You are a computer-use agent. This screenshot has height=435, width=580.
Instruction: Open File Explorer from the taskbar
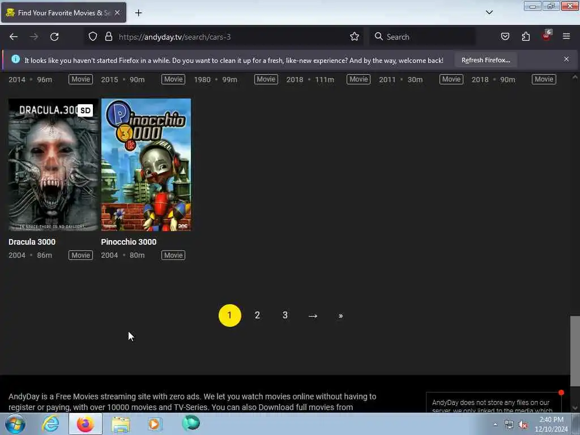[121, 424]
